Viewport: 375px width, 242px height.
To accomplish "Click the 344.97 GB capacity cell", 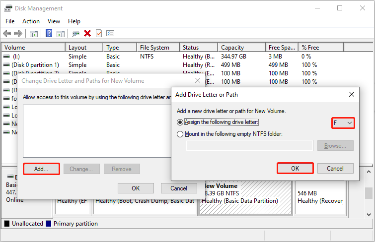I will pos(233,57).
